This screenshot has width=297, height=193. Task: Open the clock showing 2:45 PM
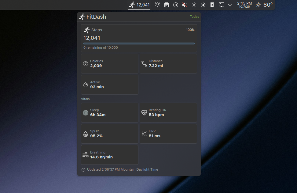click(244, 5)
